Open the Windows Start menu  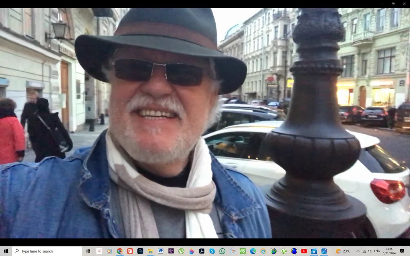6,251
